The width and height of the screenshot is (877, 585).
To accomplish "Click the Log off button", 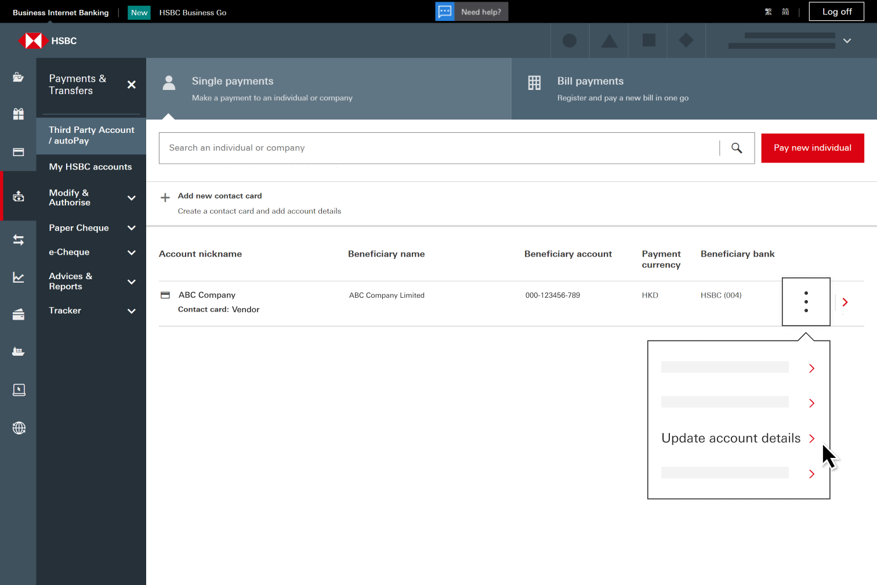I will 836,12.
